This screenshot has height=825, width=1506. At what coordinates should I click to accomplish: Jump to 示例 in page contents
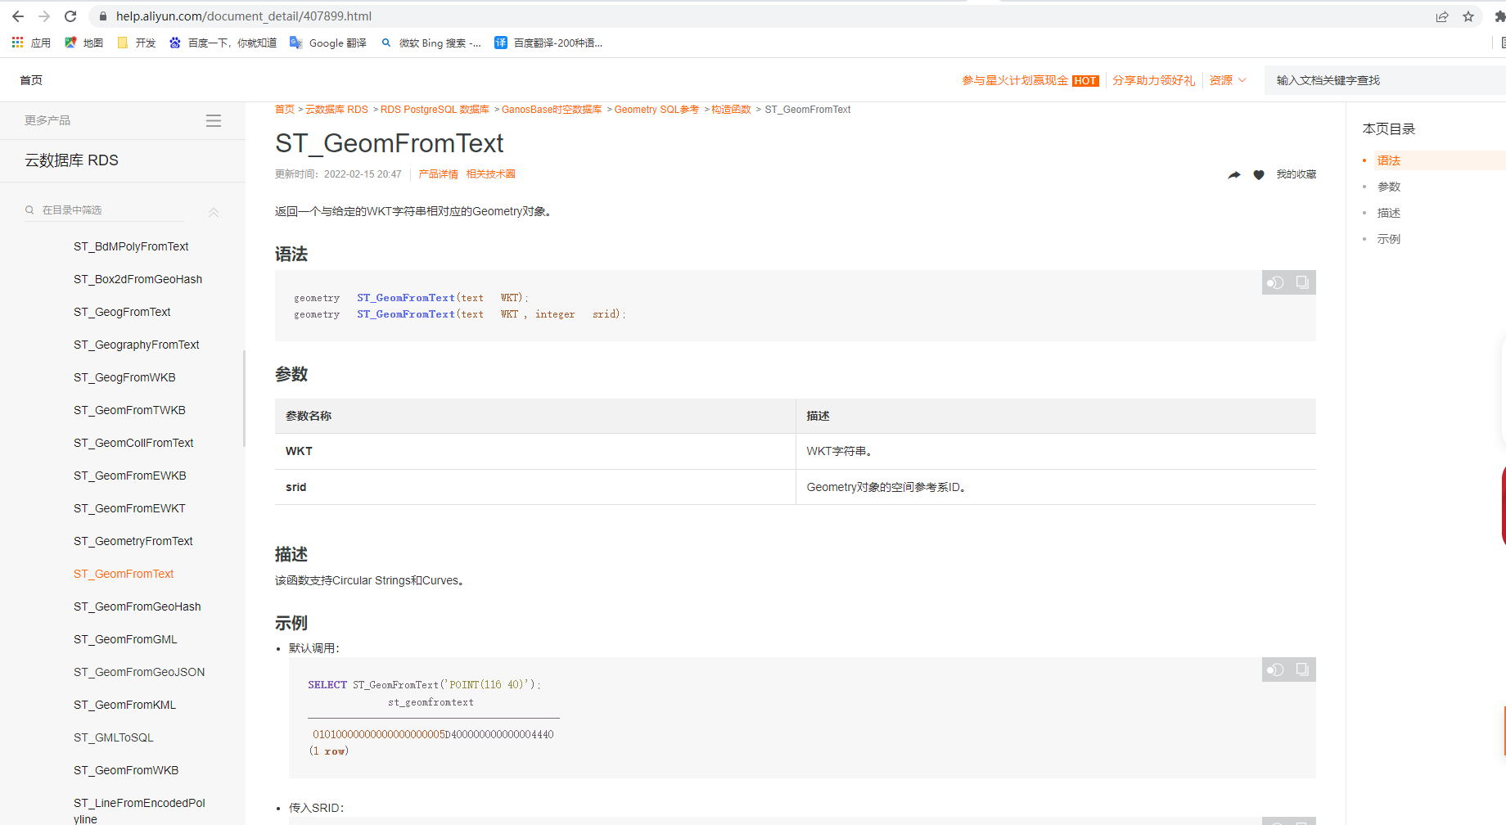click(x=1388, y=239)
